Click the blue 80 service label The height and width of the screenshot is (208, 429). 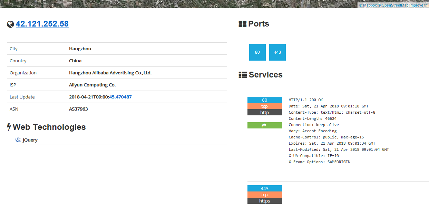point(265,100)
